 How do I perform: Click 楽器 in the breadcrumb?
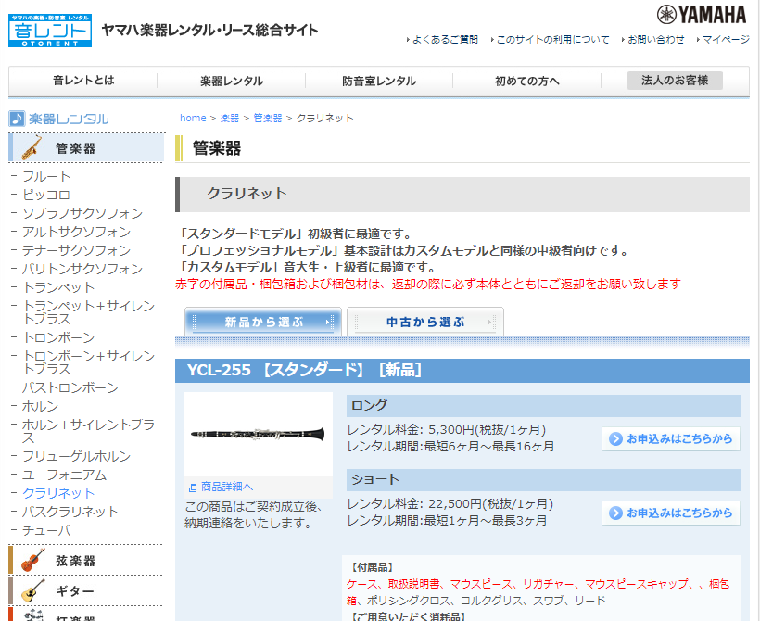230,118
